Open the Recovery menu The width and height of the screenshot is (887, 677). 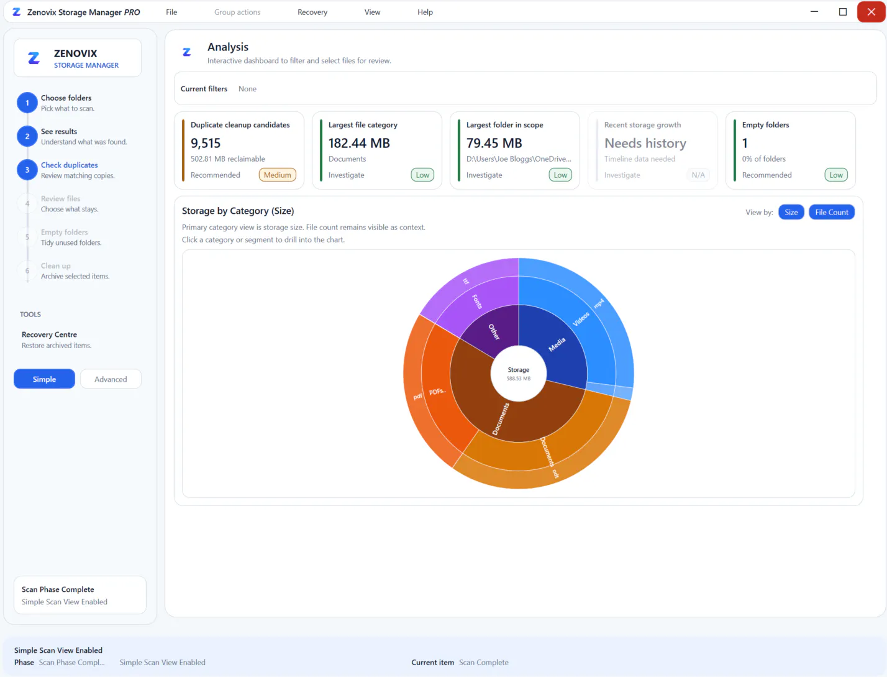(312, 12)
